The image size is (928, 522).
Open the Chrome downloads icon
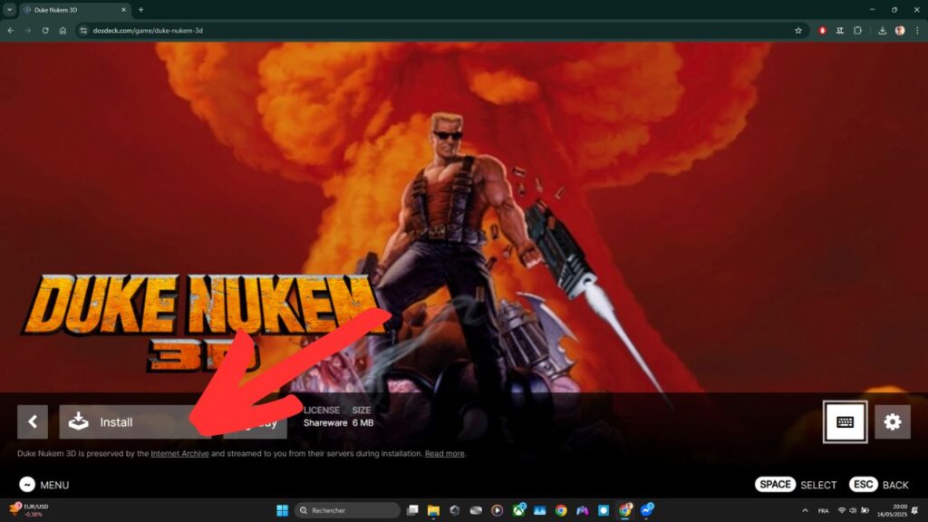click(x=883, y=30)
